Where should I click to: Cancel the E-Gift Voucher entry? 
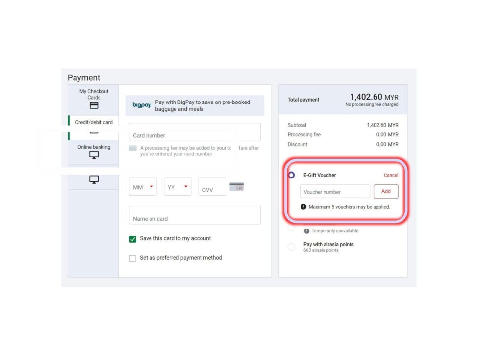(391, 175)
